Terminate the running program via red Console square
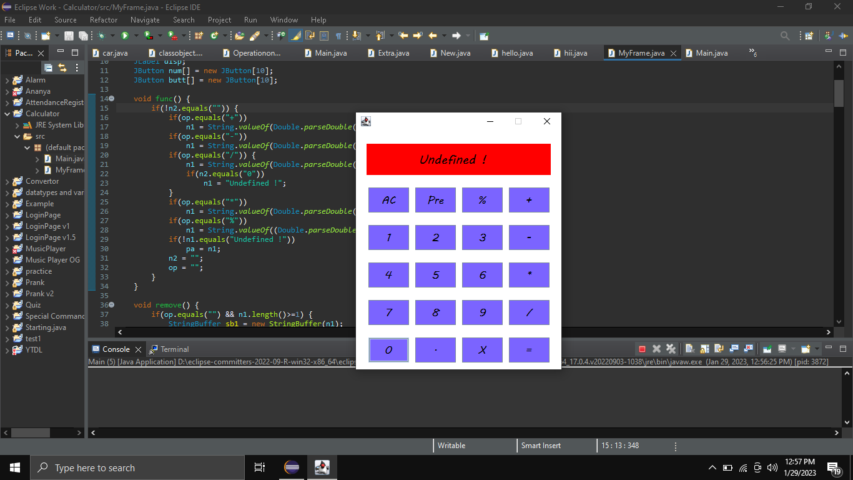This screenshot has height=480, width=853. tap(643, 349)
